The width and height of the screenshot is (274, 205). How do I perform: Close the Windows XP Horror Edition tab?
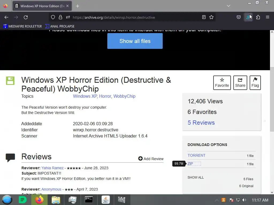click(x=67, y=6)
